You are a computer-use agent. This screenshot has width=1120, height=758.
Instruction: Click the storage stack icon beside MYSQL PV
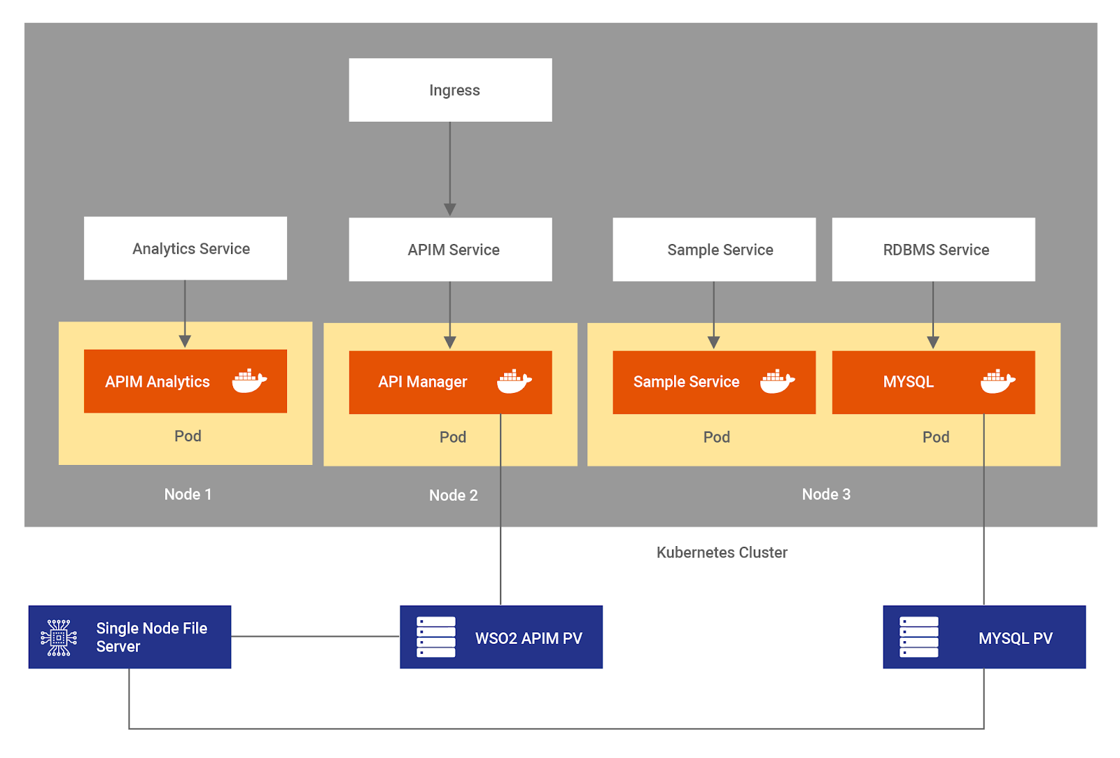[x=919, y=637]
